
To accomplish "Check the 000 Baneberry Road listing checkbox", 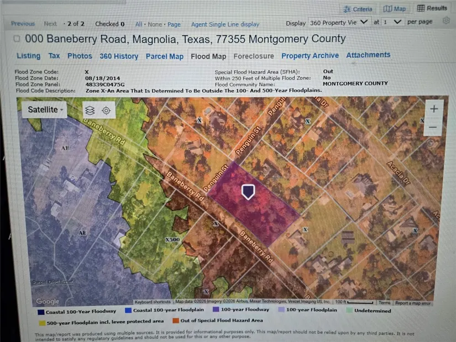I will coord(17,39).
